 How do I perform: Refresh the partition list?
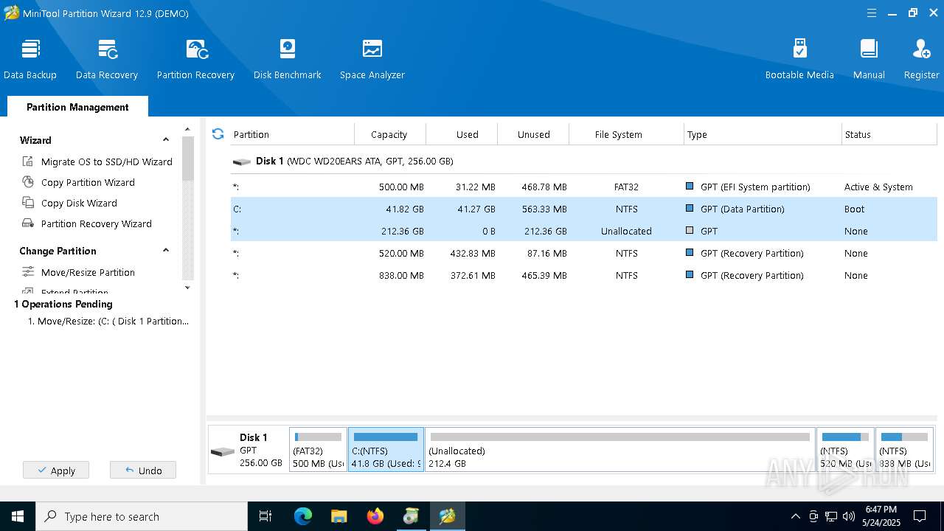[x=218, y=133]
